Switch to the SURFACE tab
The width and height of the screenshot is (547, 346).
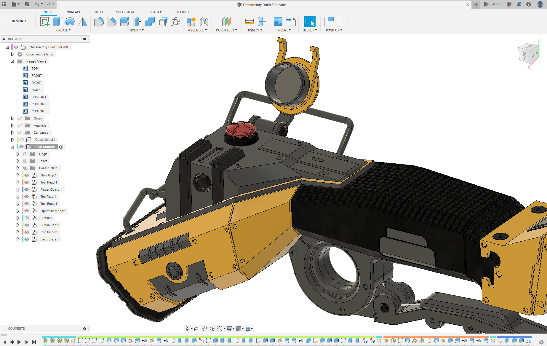click(x=74, y=12)
